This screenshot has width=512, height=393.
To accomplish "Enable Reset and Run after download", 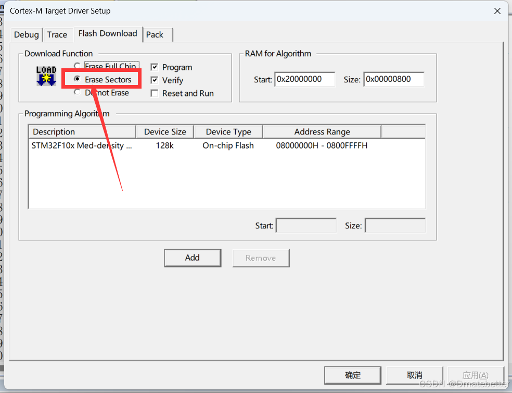I will point(154,93).
